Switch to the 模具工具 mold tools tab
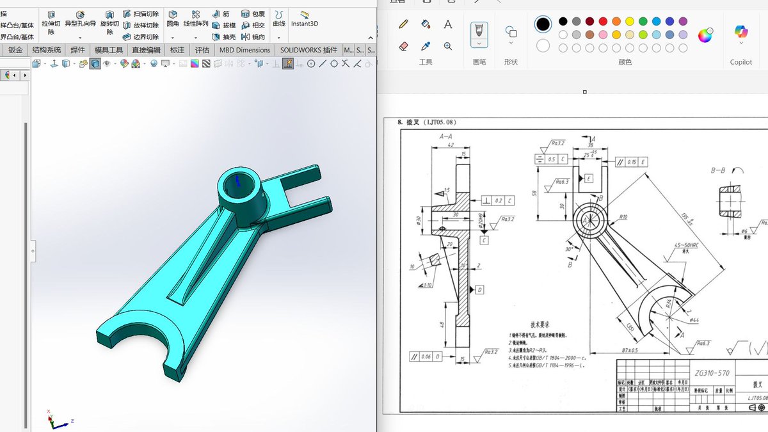 click(109, 50)
